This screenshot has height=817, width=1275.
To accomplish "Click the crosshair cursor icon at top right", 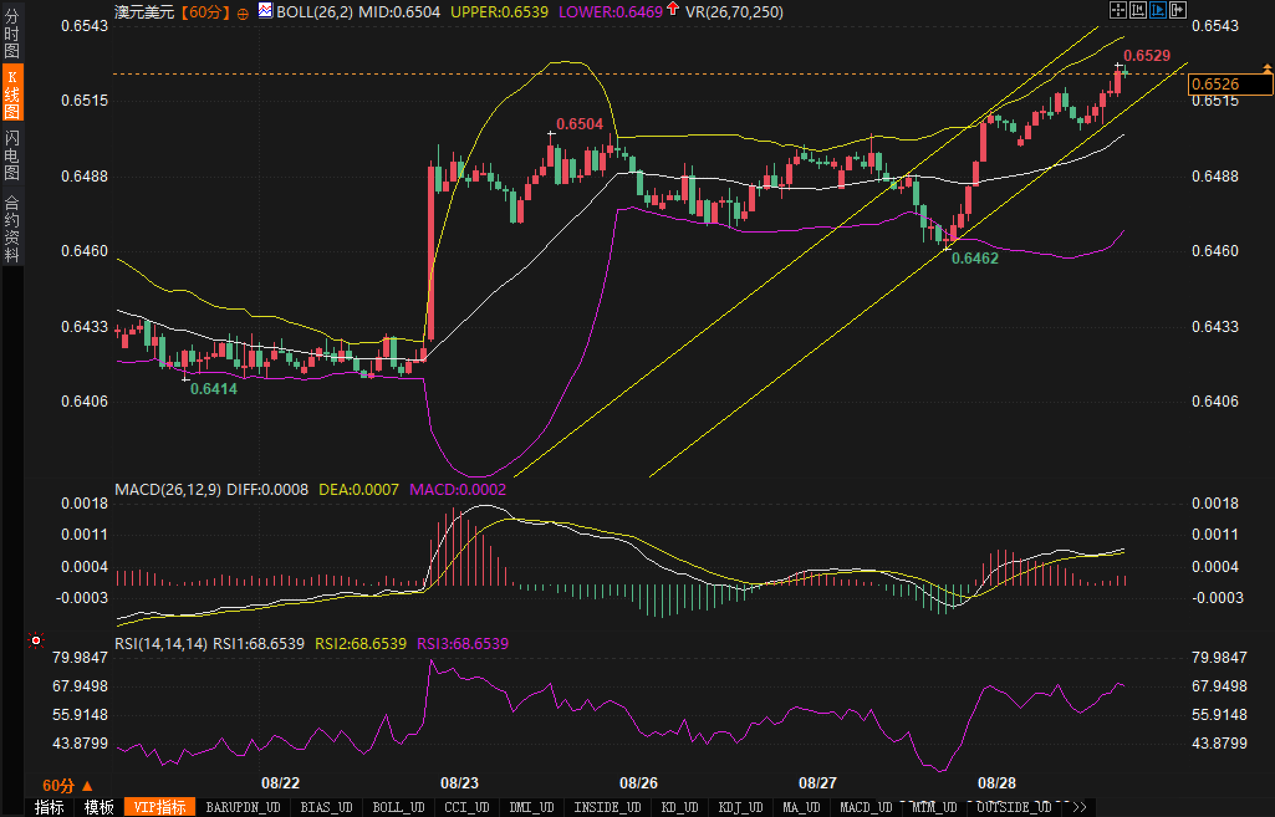I will click(1118, 10).
